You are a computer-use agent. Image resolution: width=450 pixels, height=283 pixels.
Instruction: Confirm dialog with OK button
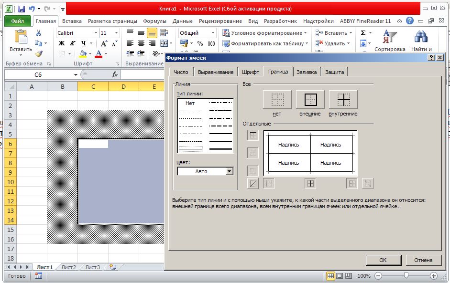click(x=384, y=260)
